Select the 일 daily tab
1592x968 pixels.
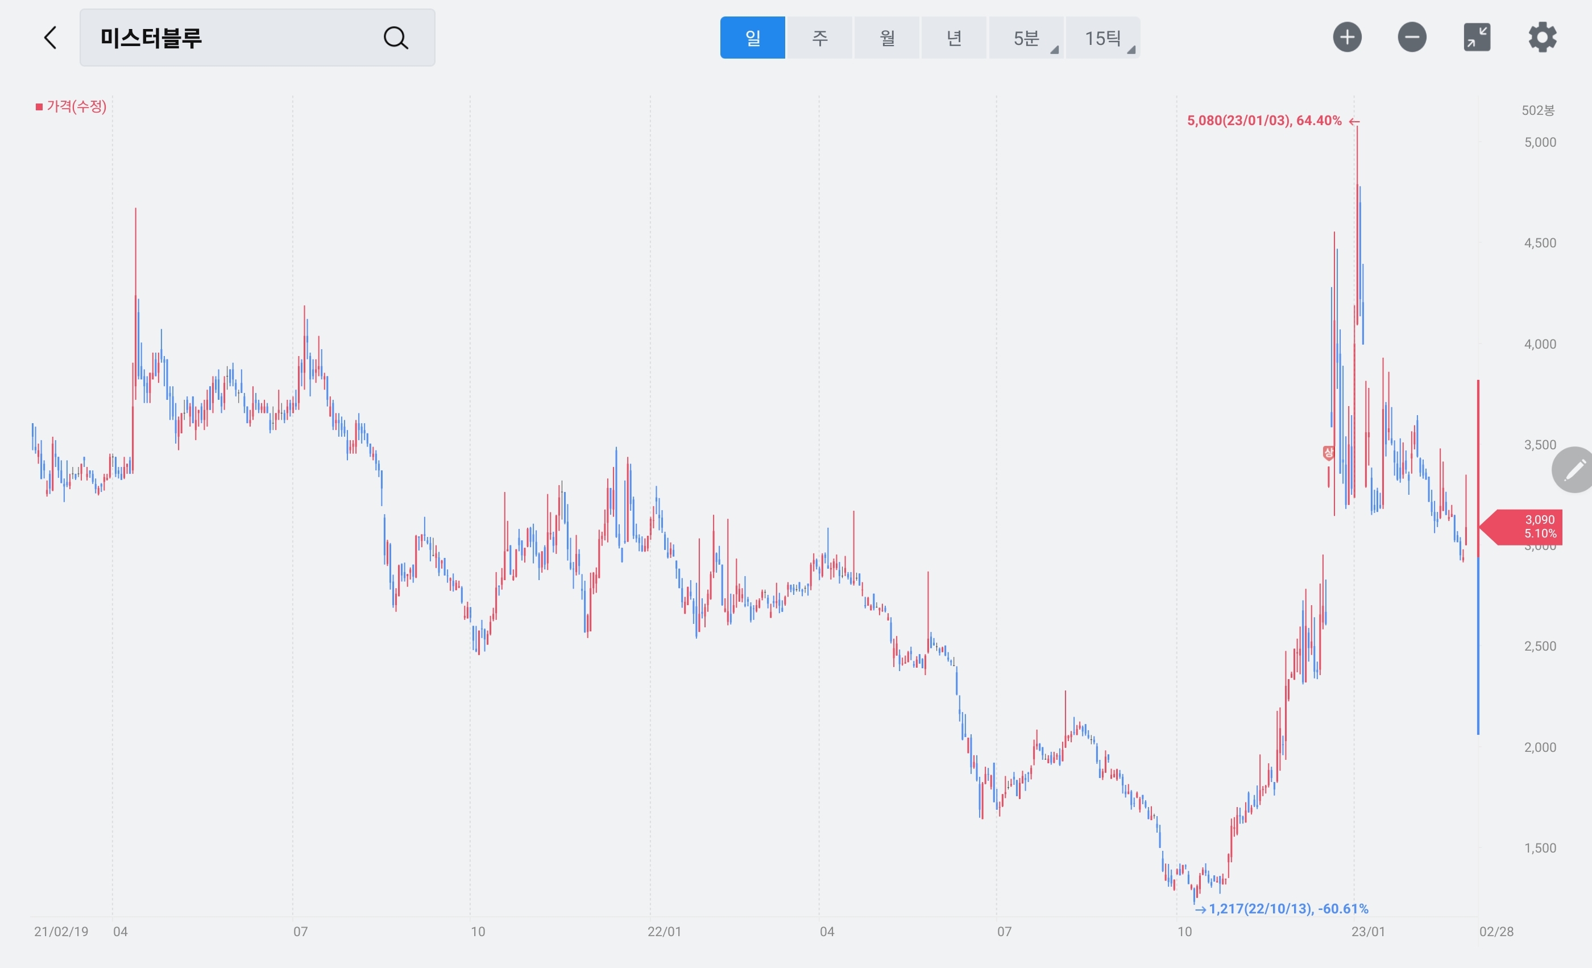[x=753, y=38]
